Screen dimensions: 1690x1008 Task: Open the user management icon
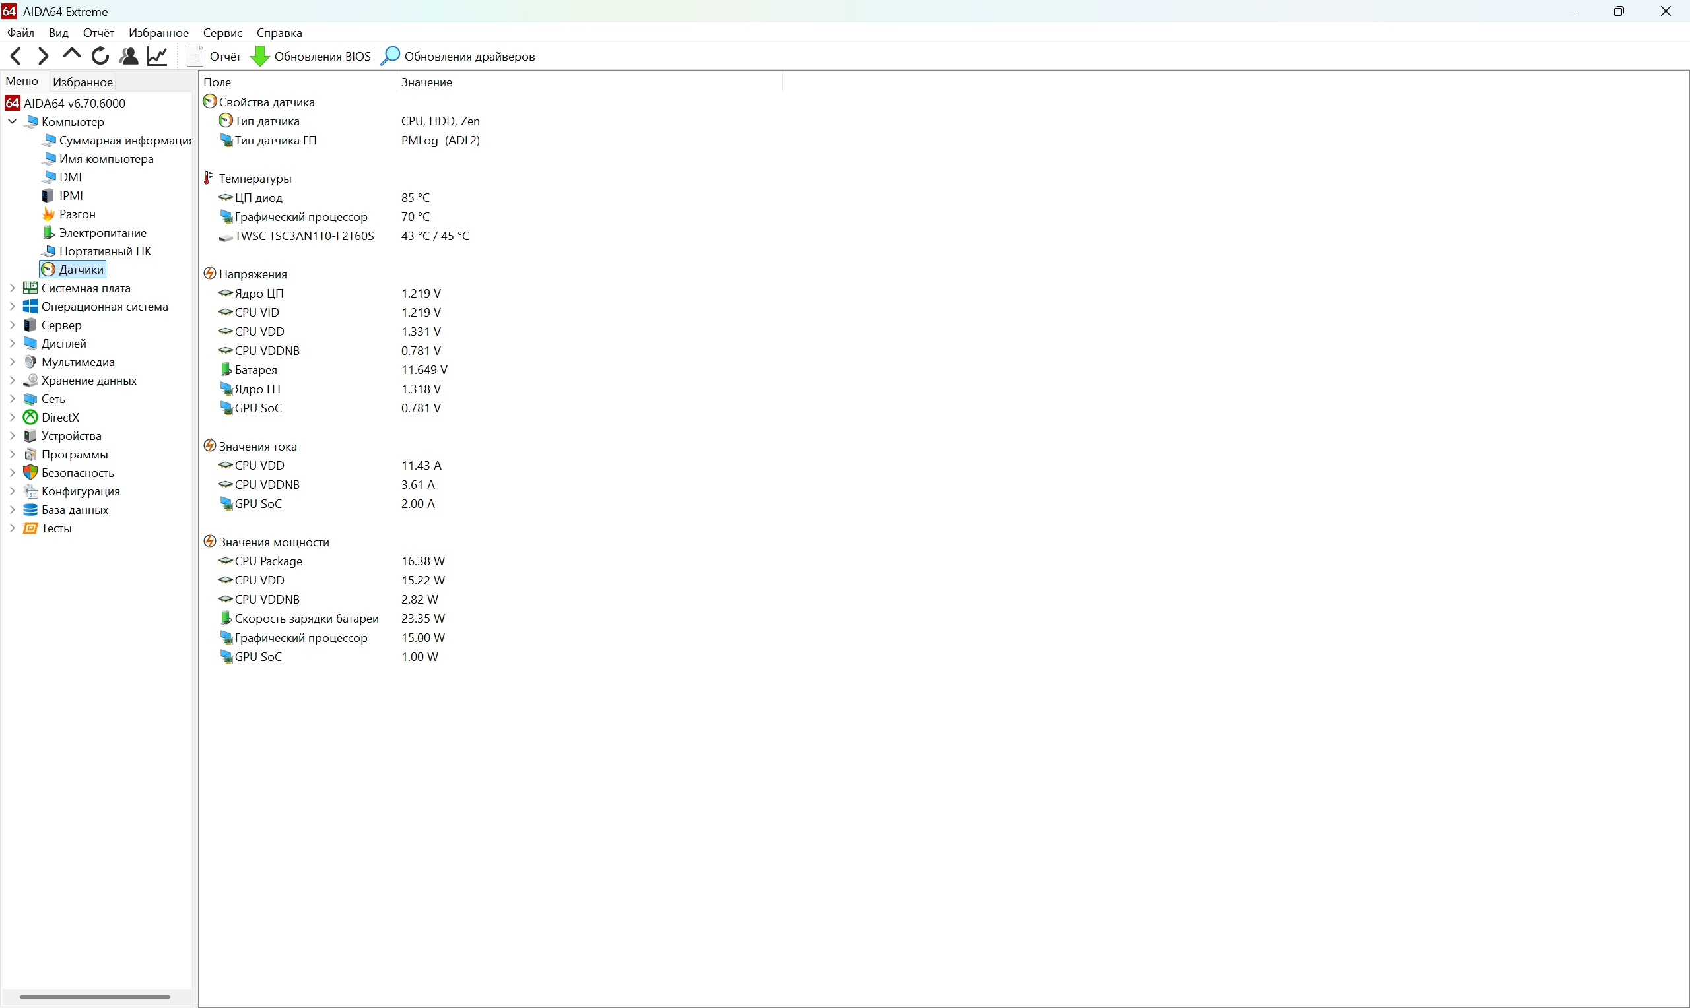pos(129,55)
